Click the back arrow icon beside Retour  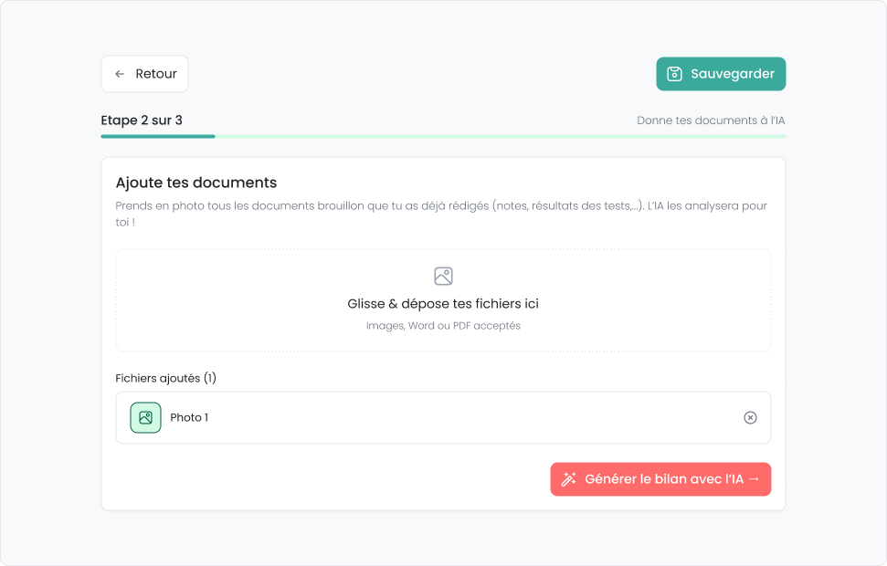pyautogui.click(x=120, y=74)
